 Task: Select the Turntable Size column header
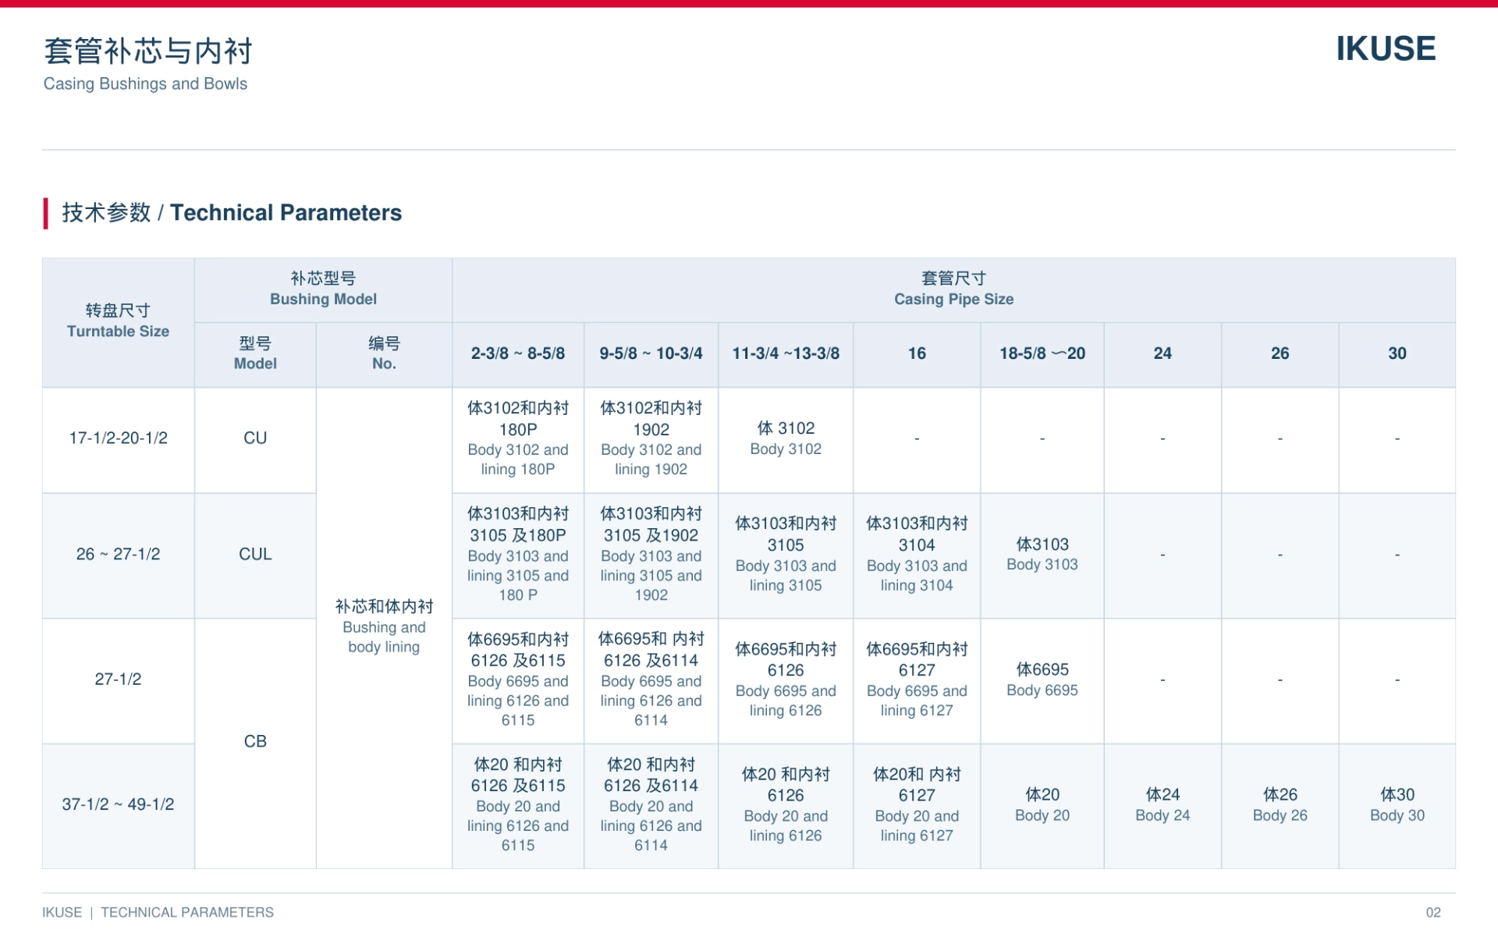118,321
